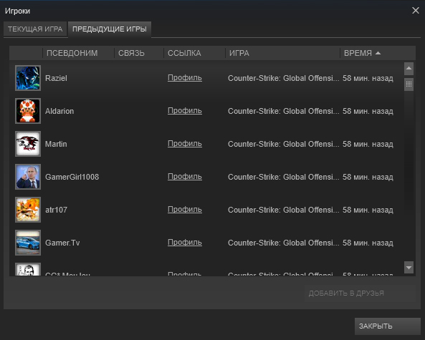Select the player name Martin

click(56, 144)
